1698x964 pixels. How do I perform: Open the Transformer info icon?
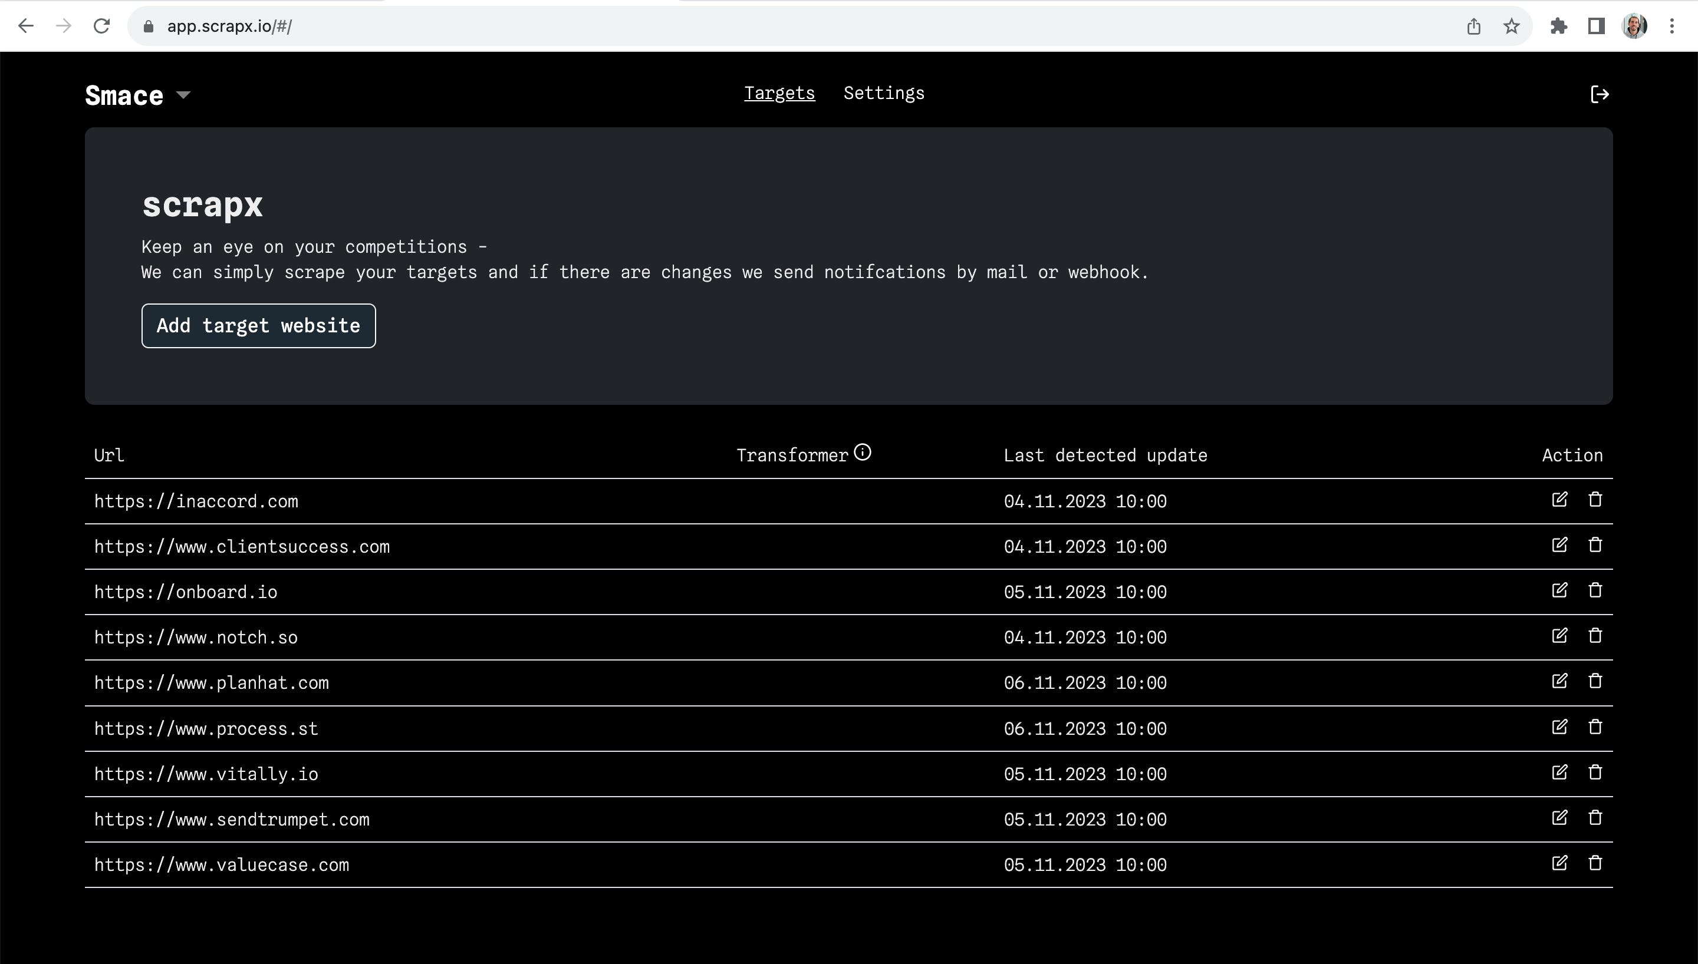pyautogui.click(x=862, y=452)
